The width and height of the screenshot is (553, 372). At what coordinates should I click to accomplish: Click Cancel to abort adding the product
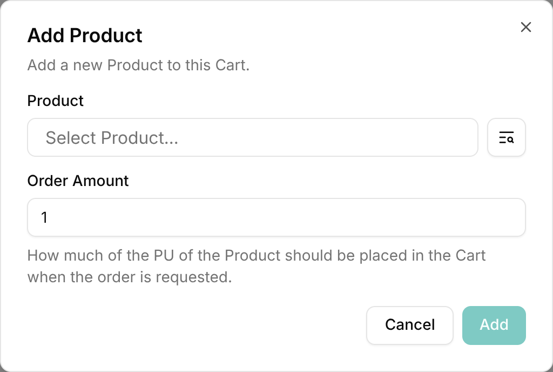[x=409, y=325]
